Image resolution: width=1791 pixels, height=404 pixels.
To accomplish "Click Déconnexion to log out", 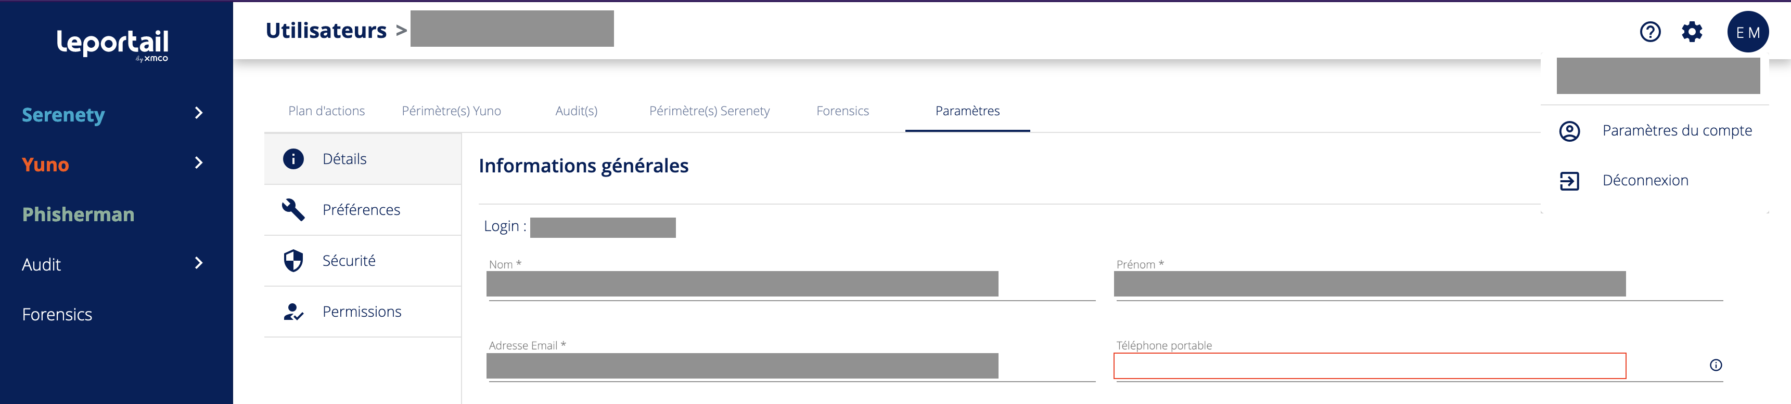I will click(1645, 181).
